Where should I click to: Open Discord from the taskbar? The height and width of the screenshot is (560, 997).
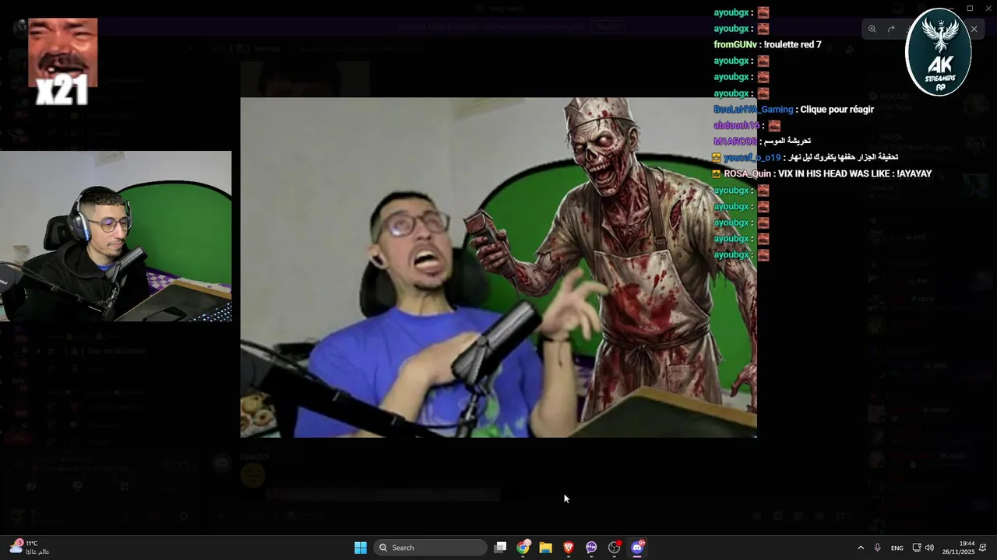coord(637,548)
